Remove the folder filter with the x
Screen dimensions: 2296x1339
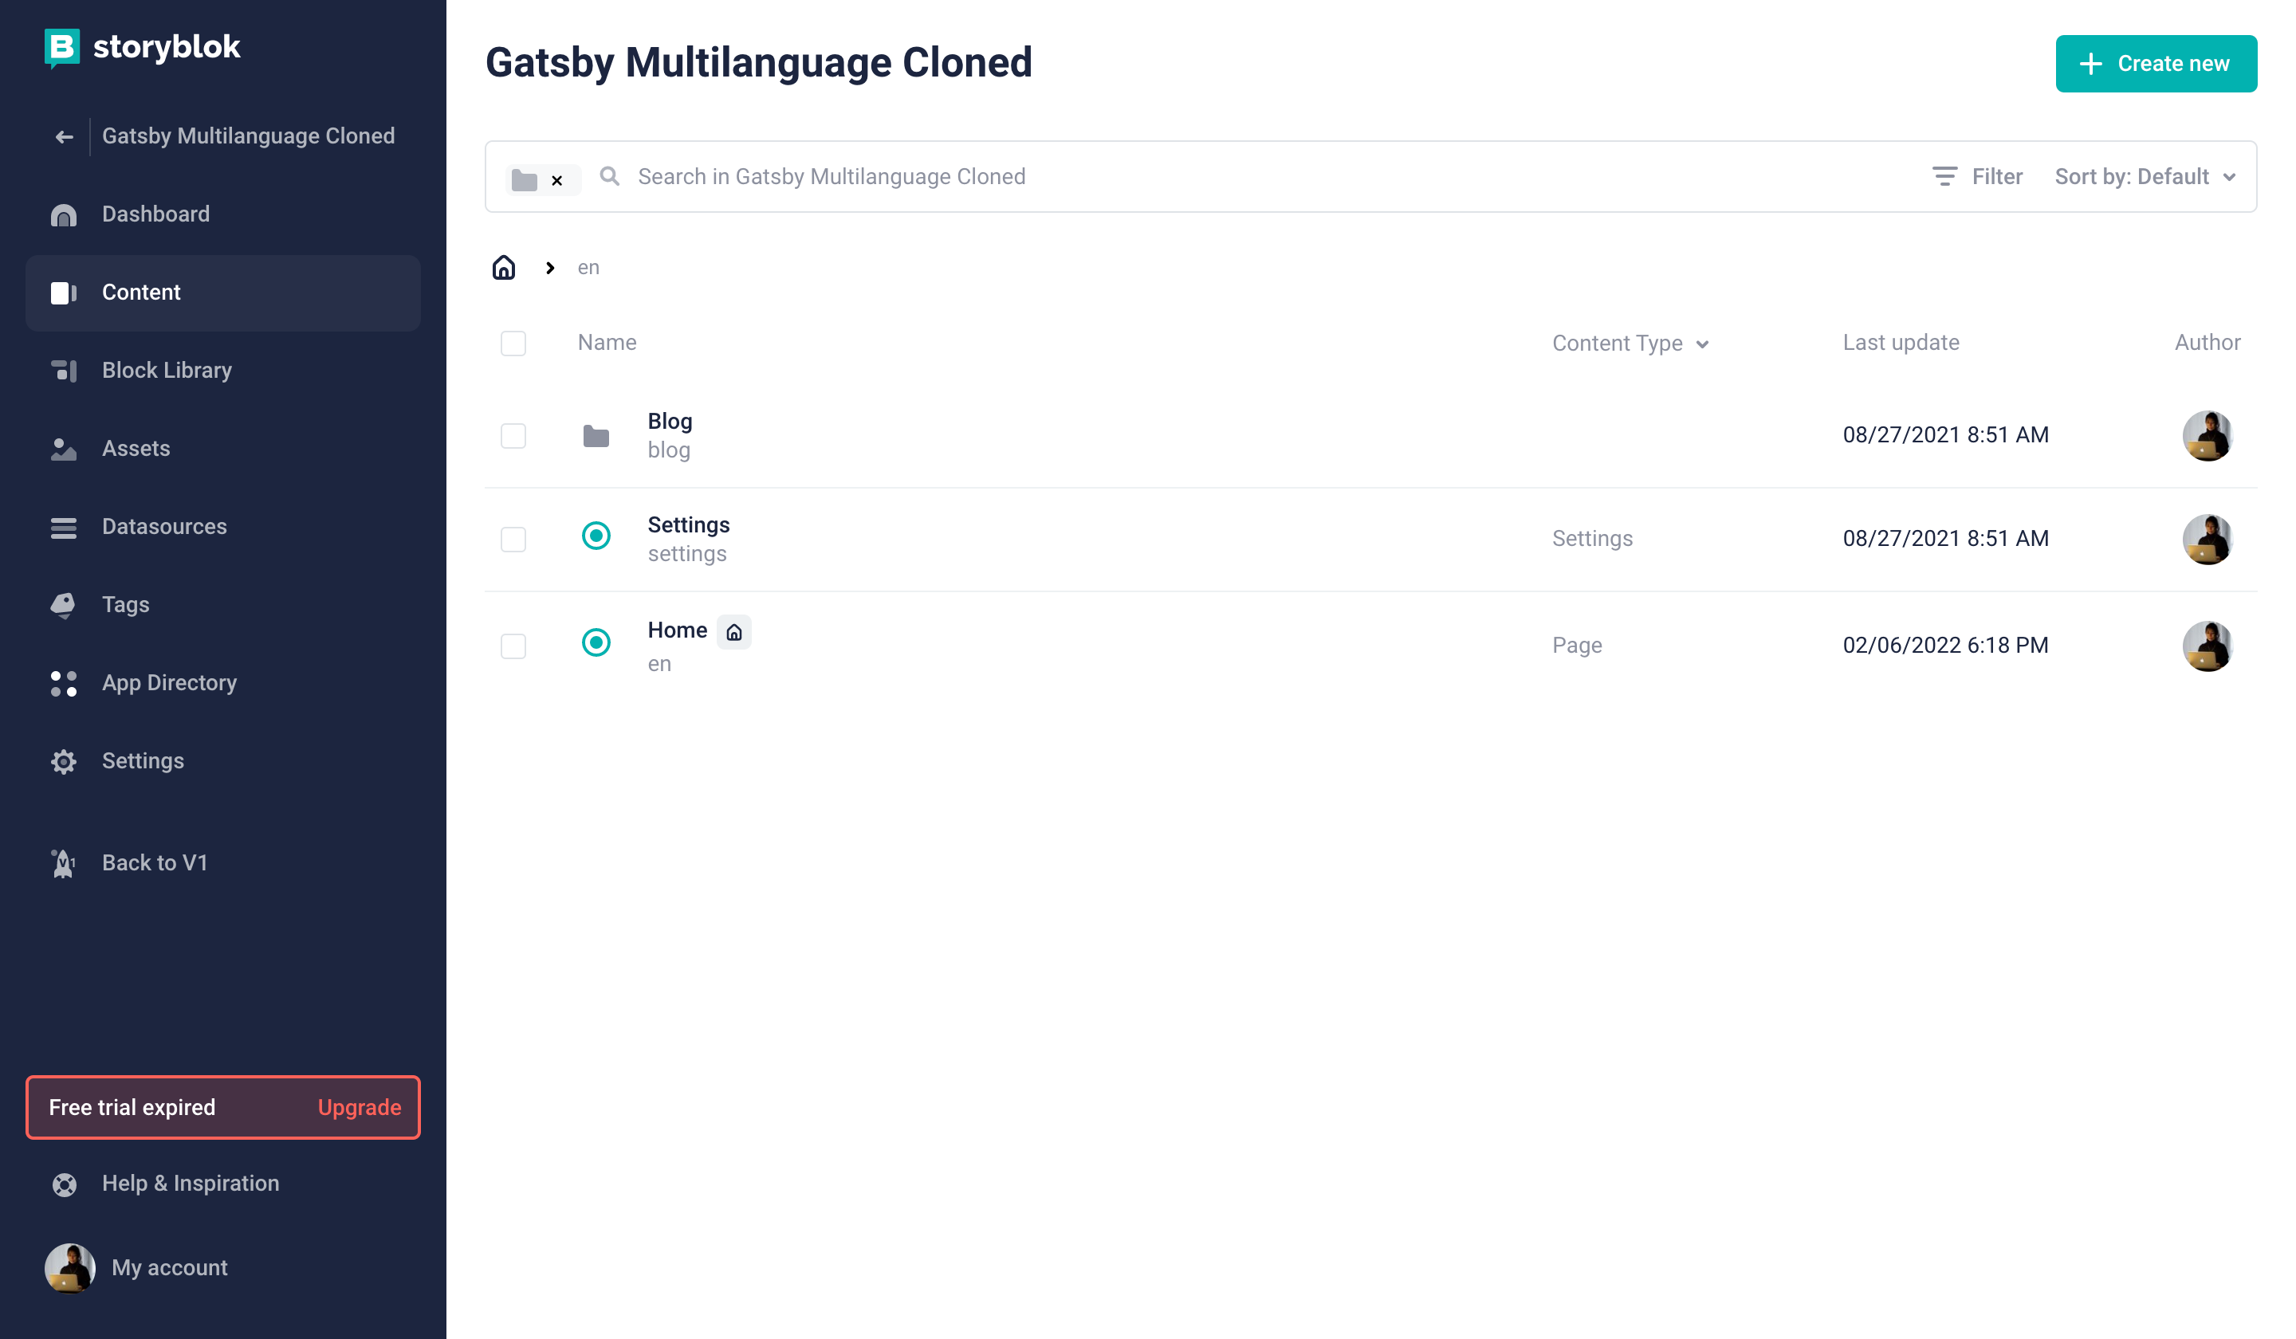[x=556, y=180]
